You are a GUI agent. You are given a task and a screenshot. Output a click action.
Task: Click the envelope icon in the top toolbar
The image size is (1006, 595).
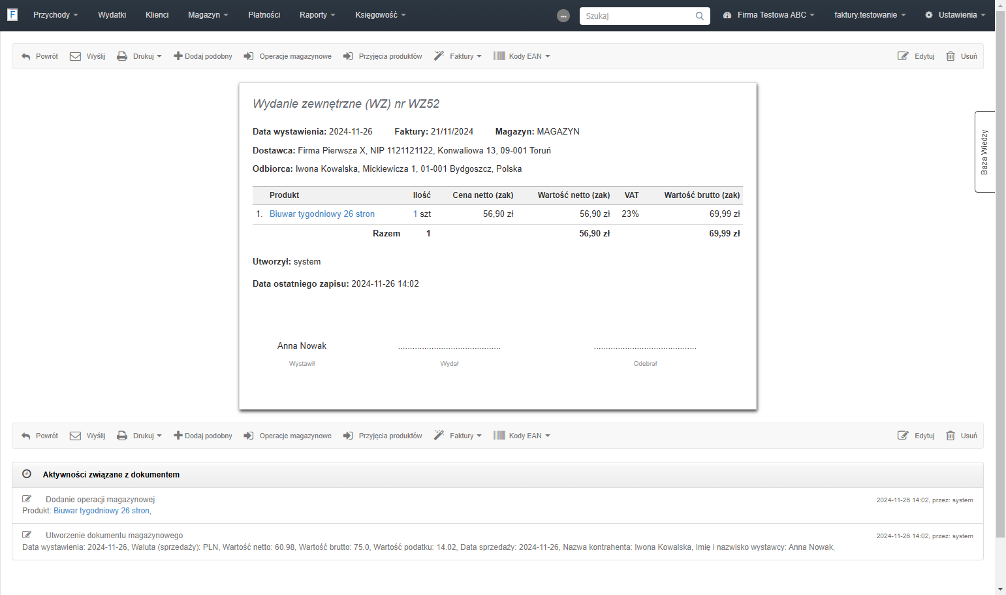click(76, 56)
